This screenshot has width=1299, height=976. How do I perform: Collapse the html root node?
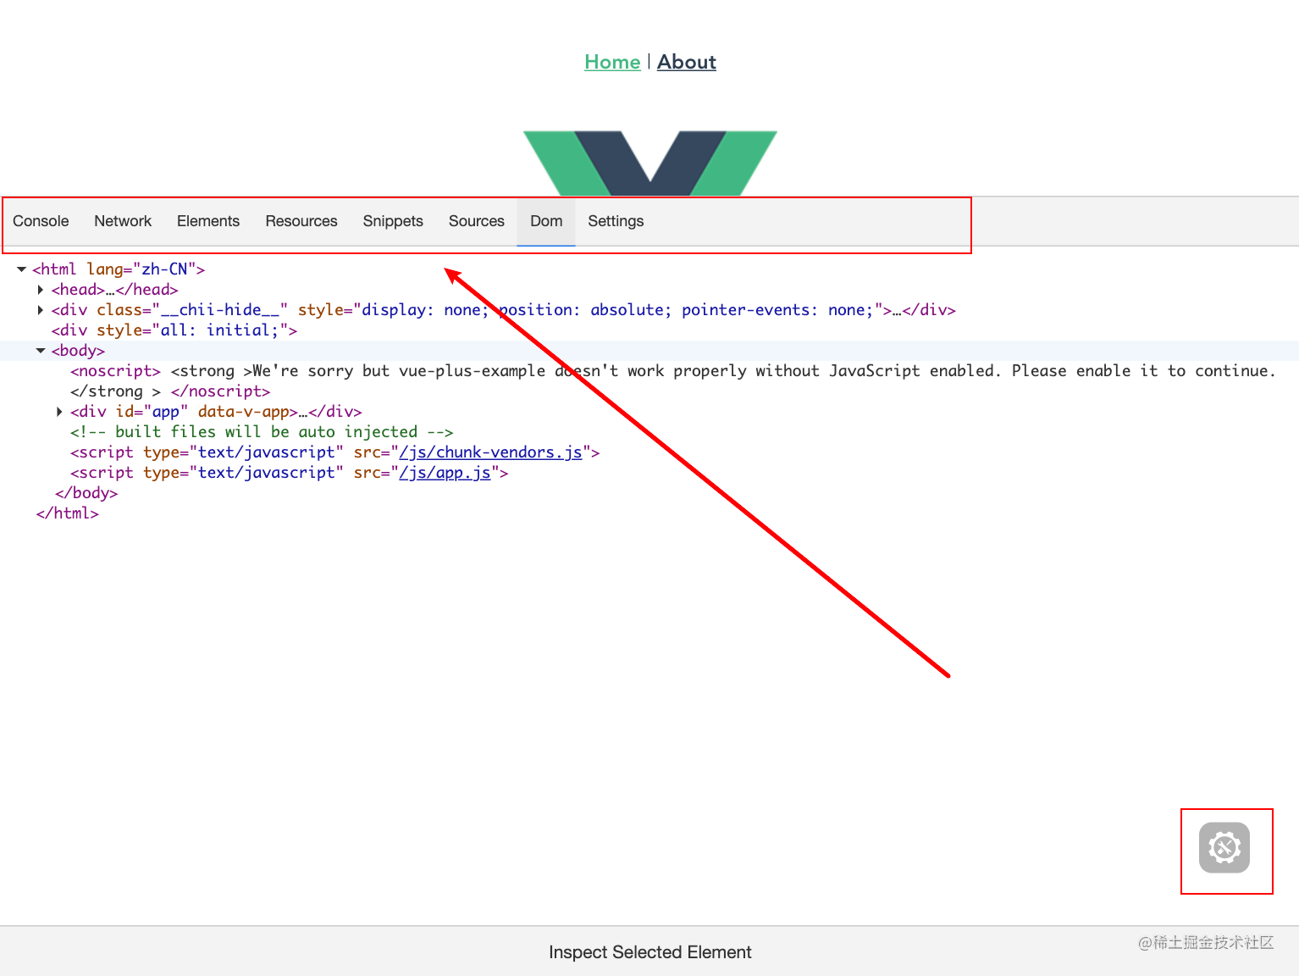click(20, 269)
